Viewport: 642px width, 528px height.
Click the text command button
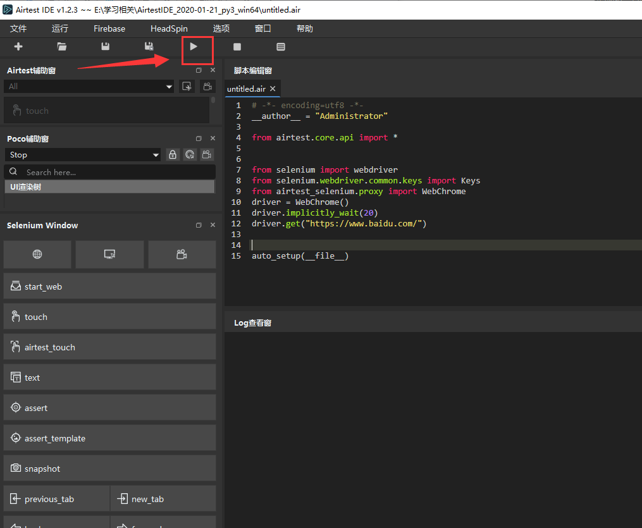[109, 377]
